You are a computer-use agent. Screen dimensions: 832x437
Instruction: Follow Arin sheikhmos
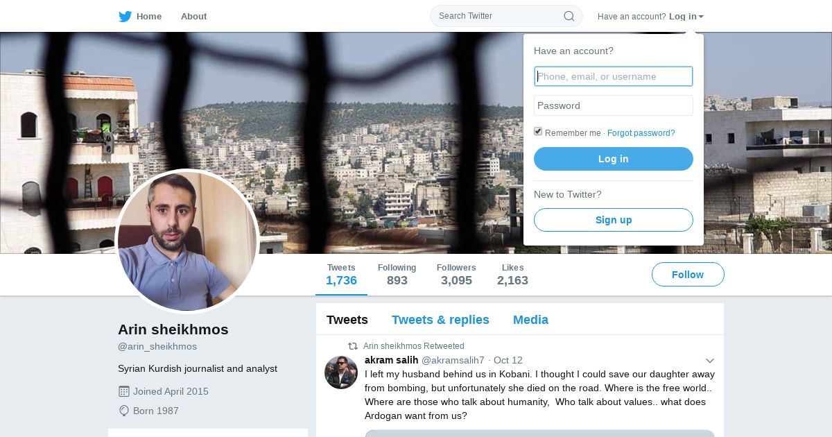click(688, 275)
